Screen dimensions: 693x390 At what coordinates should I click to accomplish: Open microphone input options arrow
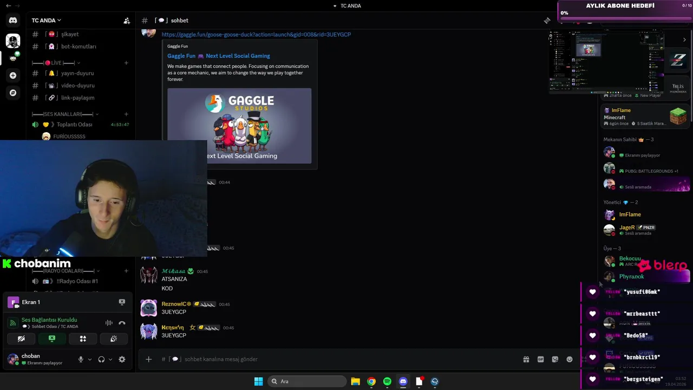[x=90, y=359]
